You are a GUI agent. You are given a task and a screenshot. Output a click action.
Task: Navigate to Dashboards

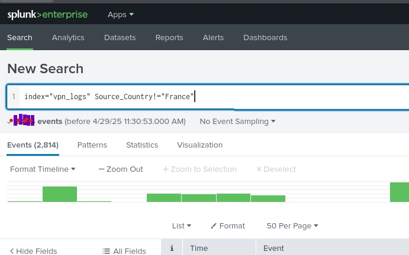265,37
